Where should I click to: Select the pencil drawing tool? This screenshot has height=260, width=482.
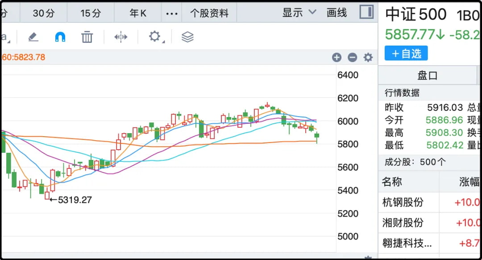coord(33,37)
